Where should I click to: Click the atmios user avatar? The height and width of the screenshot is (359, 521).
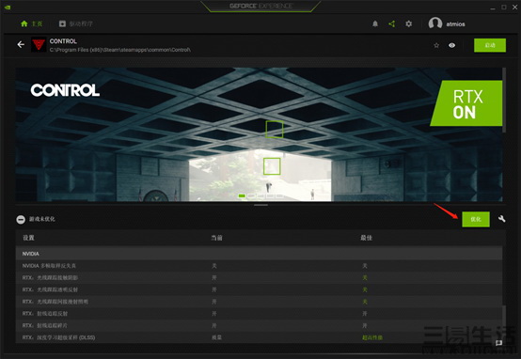pyautogui.click(x=435, y=23)
